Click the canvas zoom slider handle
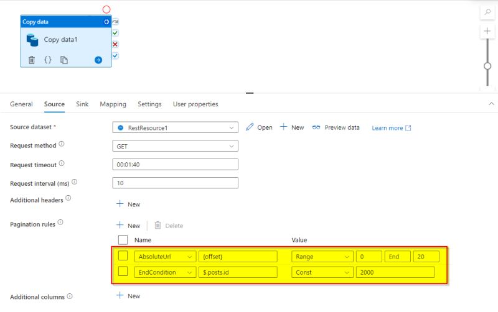The image size is (498, 312). tap(487, 66)
